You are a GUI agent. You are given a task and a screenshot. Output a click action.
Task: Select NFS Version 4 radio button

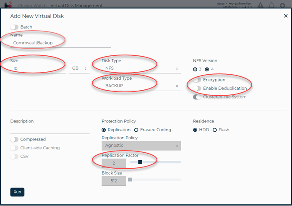(207, 70)
